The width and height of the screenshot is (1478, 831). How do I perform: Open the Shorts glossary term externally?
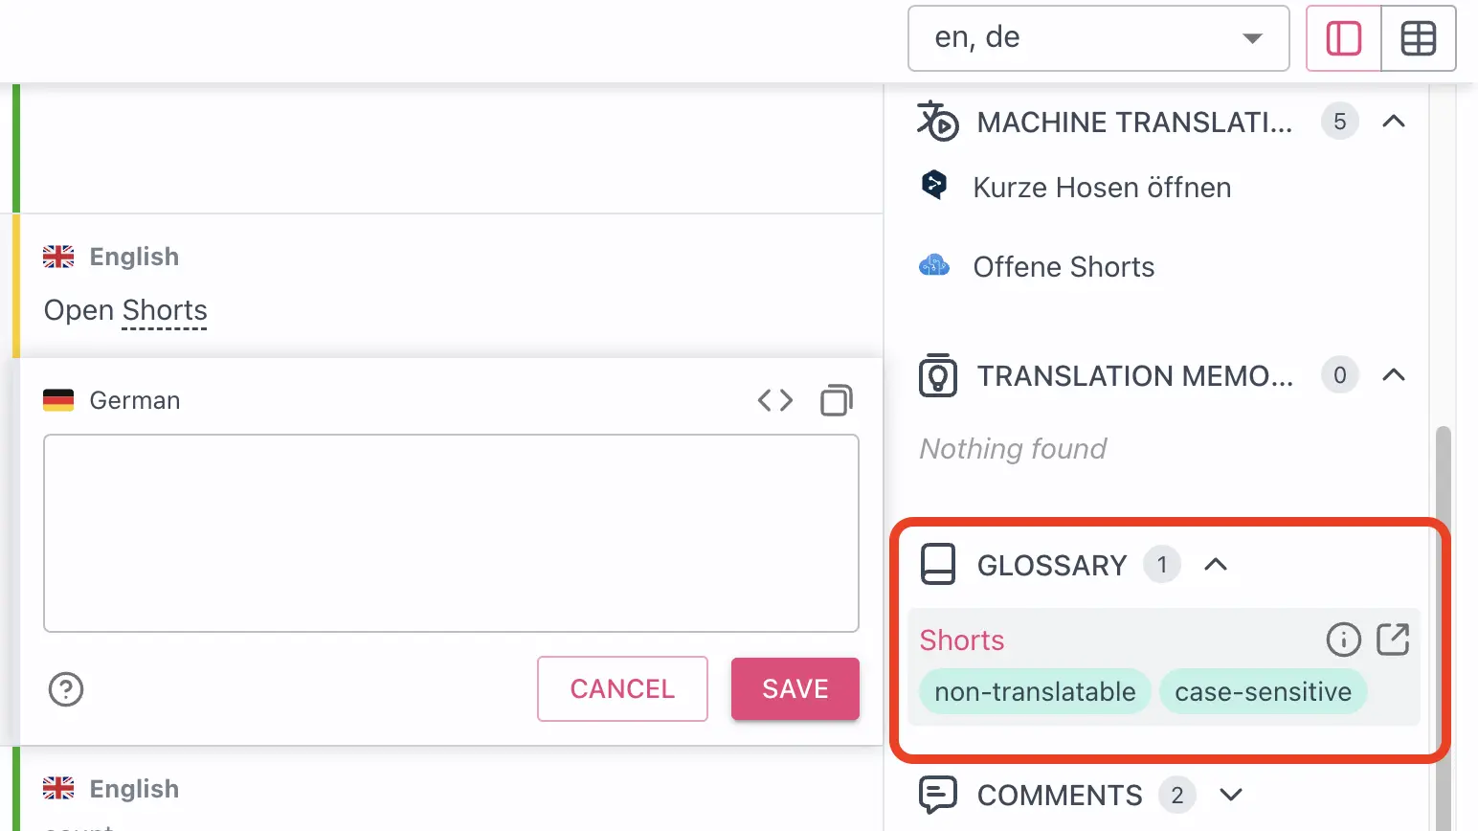point(1394,639)
